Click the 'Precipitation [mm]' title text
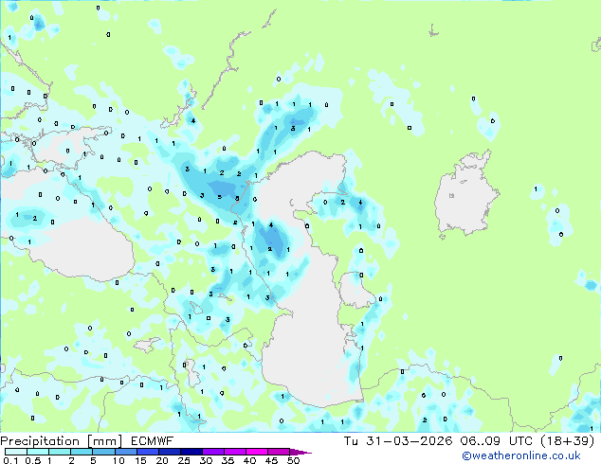 pos(62,441)
